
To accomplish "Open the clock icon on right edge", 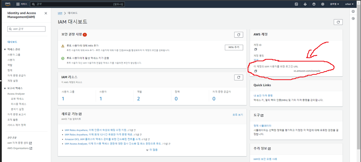I will (x=353, y=18).
